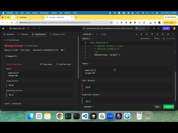Open editor settings gear icon
The height and width of the screenshot is (133, 178).
[x=168, y=34]
